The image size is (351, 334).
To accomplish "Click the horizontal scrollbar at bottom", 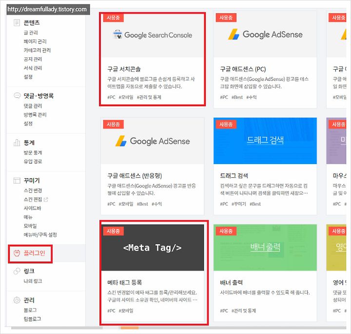I will (178, 328).
